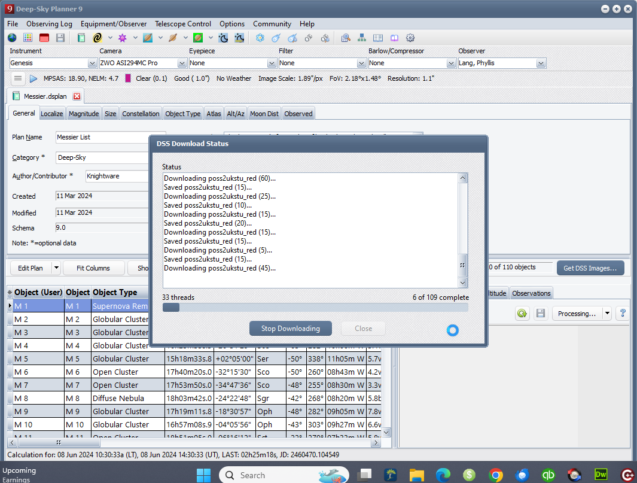Click the hamburger menu icon in the status strip
637x483 pixels.
point(18,78)
